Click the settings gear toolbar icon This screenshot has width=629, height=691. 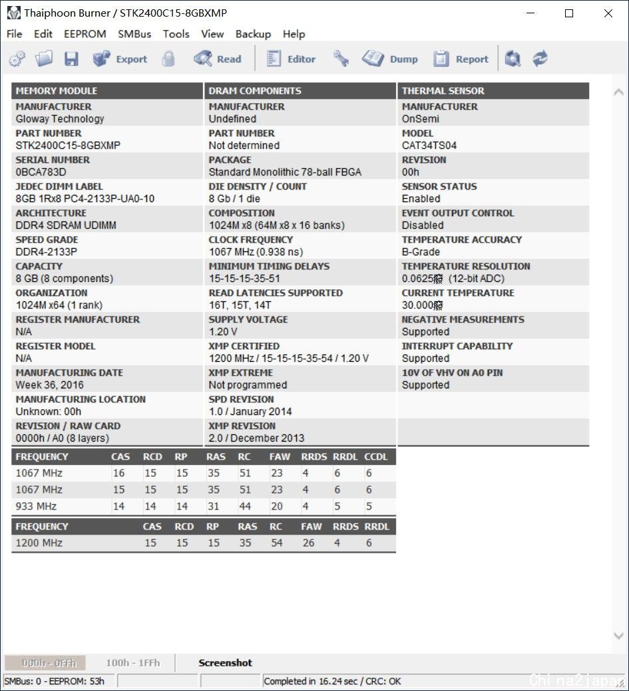coord(17,59)
